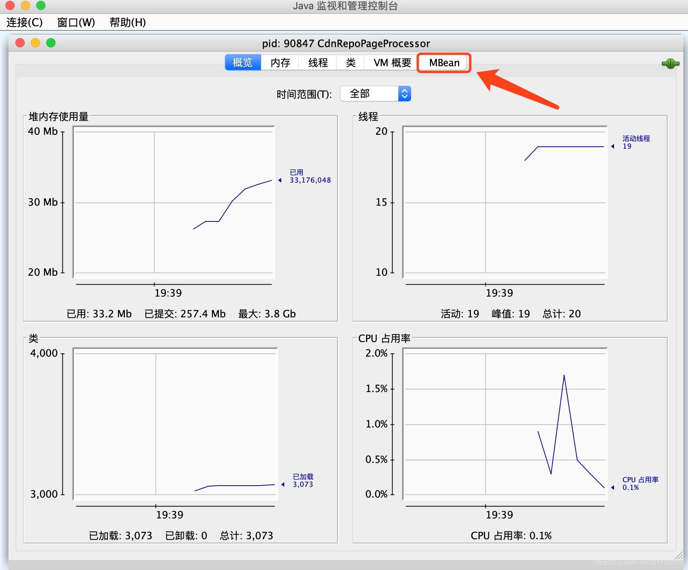This screenshot has height=570, width=688.
Task: Switch to the MBean tab
Action: click(444, 62)
